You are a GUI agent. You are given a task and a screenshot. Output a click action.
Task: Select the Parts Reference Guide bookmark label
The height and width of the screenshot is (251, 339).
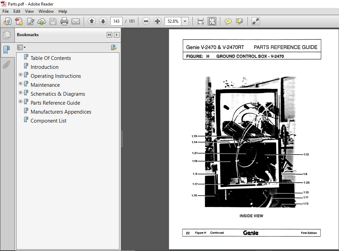(55, 103)
